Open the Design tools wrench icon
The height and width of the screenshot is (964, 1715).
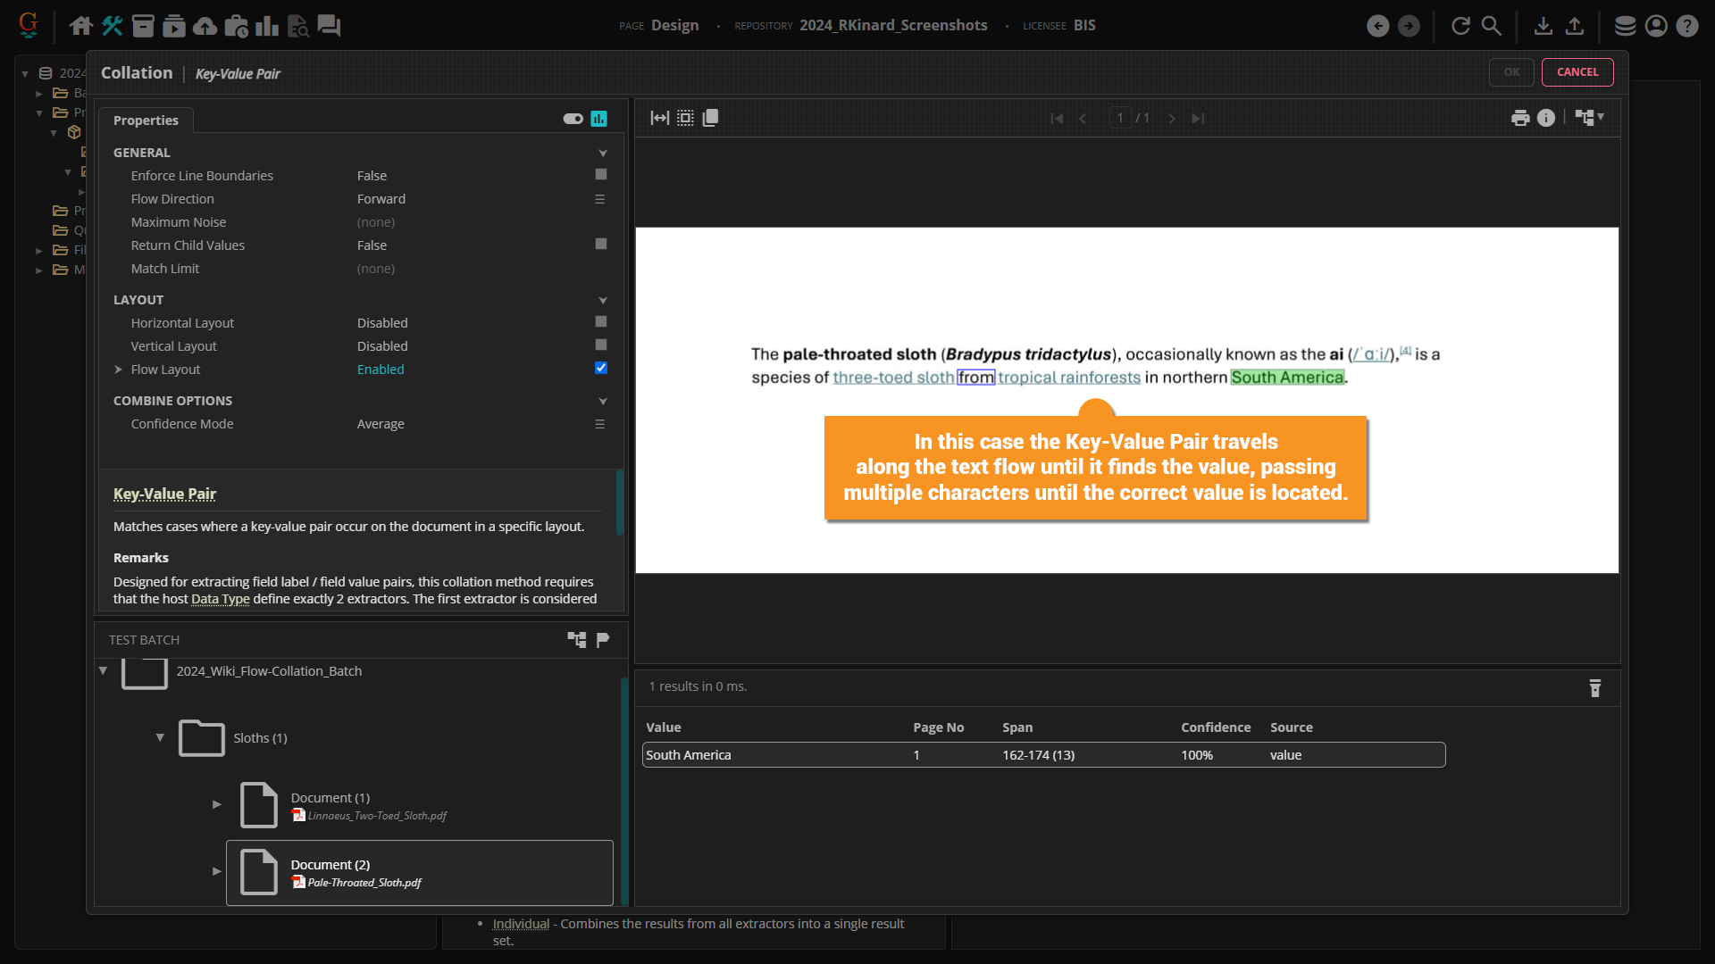112,26
